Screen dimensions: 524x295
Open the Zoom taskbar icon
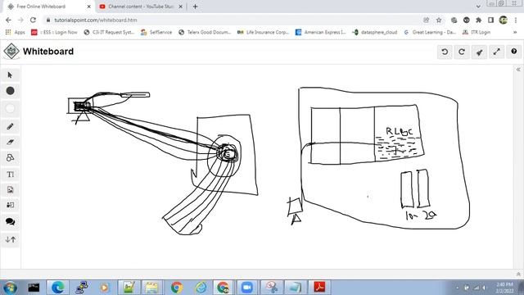[246, 288]
